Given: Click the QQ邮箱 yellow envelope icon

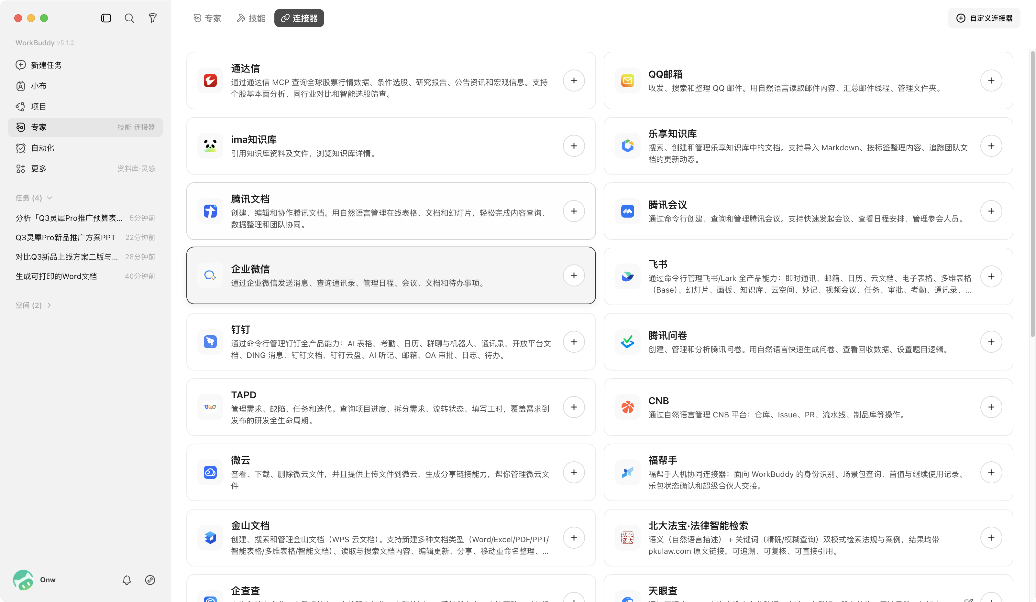Looking at the screenshot, I should (x=627, y=81).
